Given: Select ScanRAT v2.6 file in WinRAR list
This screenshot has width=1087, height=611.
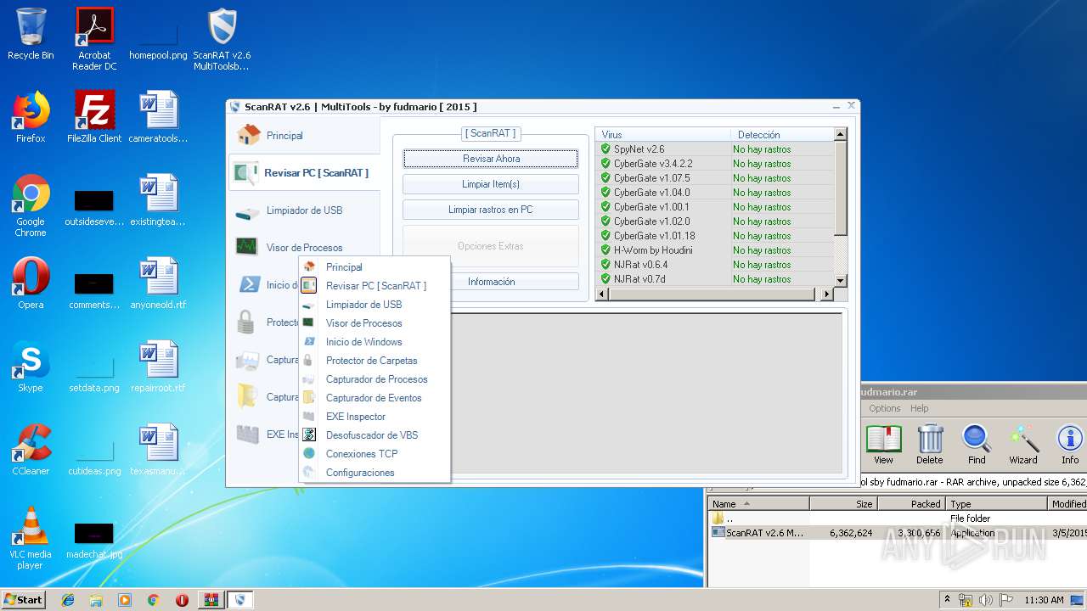Looking at the screenshot, I should coord(898,533).
